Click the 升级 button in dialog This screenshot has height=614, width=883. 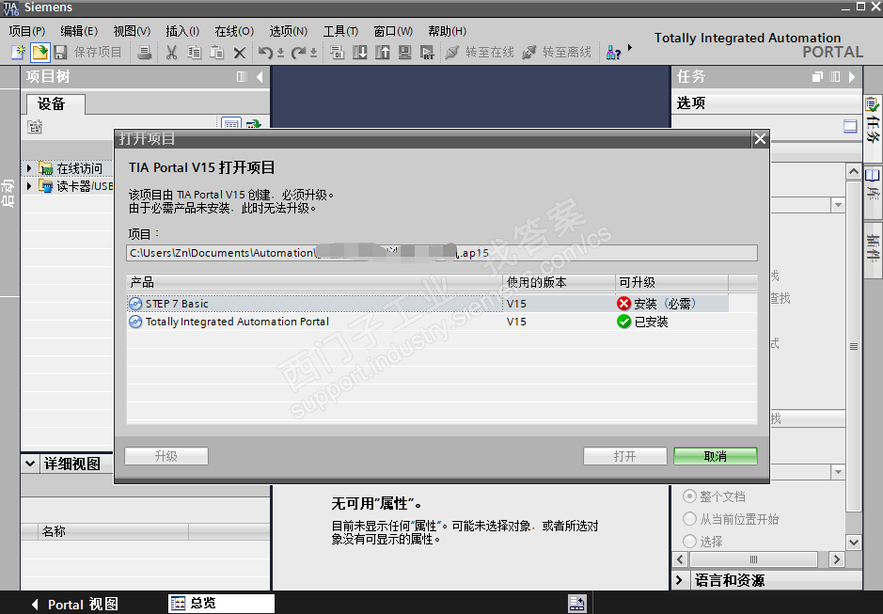166,456
